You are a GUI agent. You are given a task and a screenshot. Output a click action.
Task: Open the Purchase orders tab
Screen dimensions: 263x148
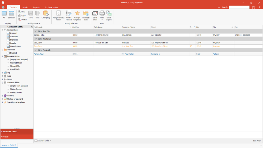(x=51, y=7)
